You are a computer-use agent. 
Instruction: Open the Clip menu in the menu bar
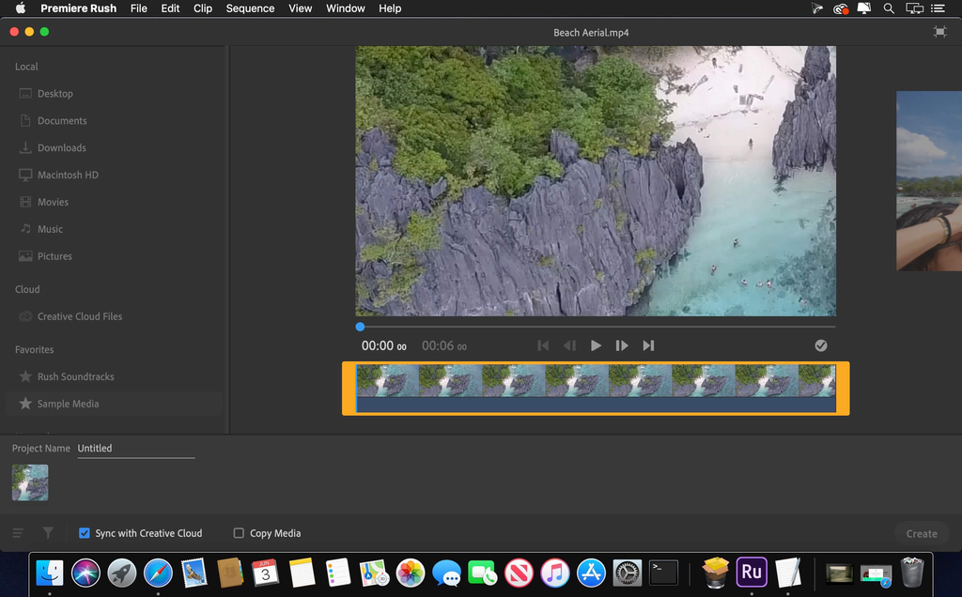coord(203,8)
